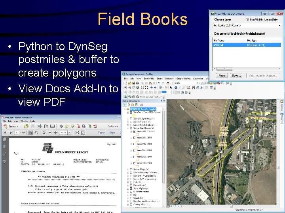Select Acrobat hand pan tool
Image resolution: width=285 pixels, height=213 pixels.
36,133
